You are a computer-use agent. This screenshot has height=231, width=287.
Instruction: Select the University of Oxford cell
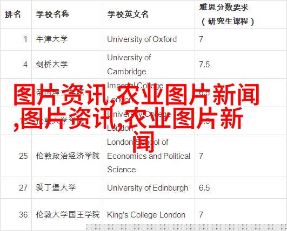pyautogui.click(x=142, y=39)
